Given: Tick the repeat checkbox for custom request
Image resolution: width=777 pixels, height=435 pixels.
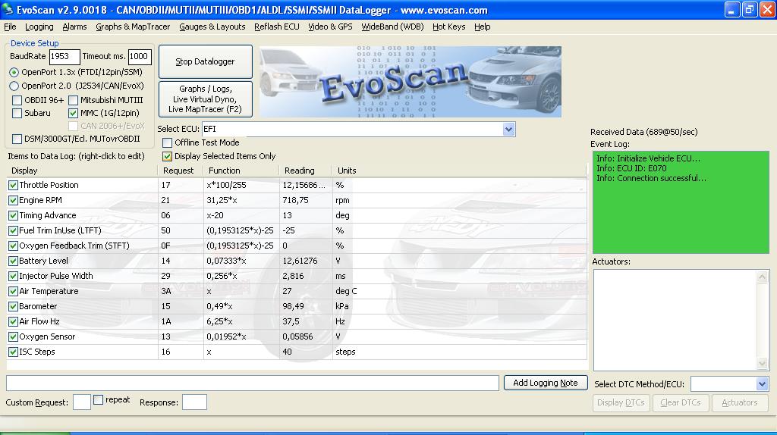Looking at the screenshot, I should click(x=99, y=400).
